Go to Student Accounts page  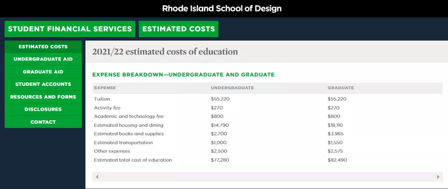tap(43, 84)
